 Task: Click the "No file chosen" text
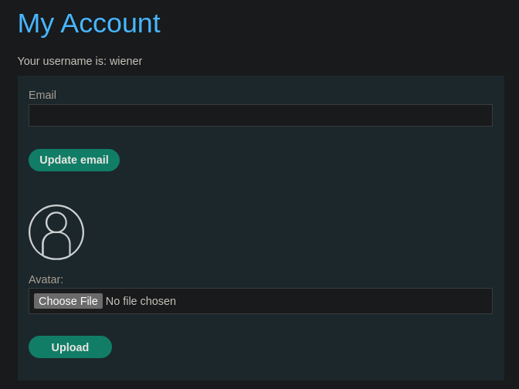coord(141,301)
